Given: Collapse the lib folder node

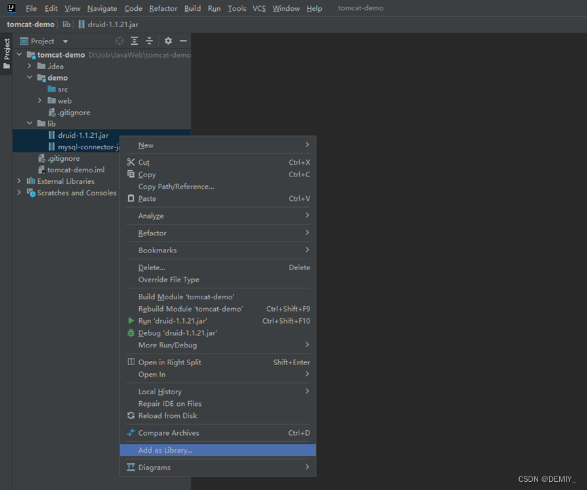Looking at the screenshot, I should (30, 124).
